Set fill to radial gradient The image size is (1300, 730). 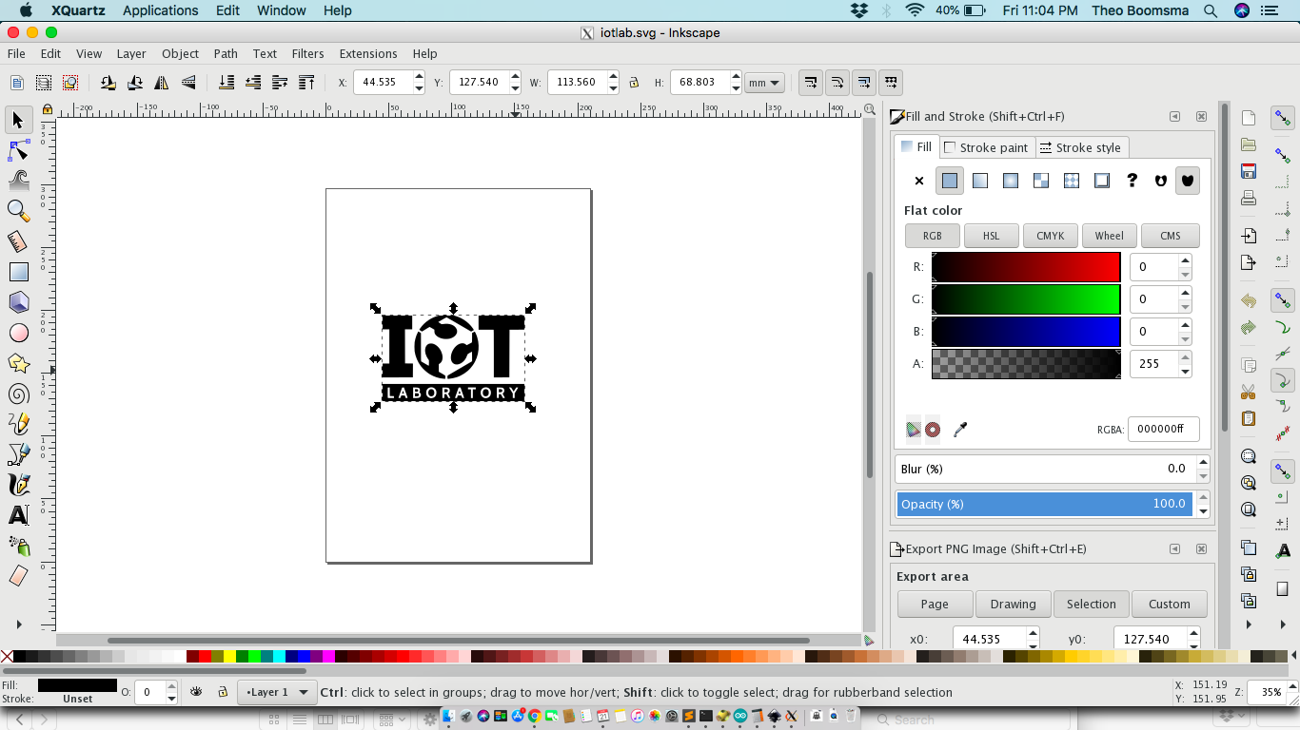1010,181
